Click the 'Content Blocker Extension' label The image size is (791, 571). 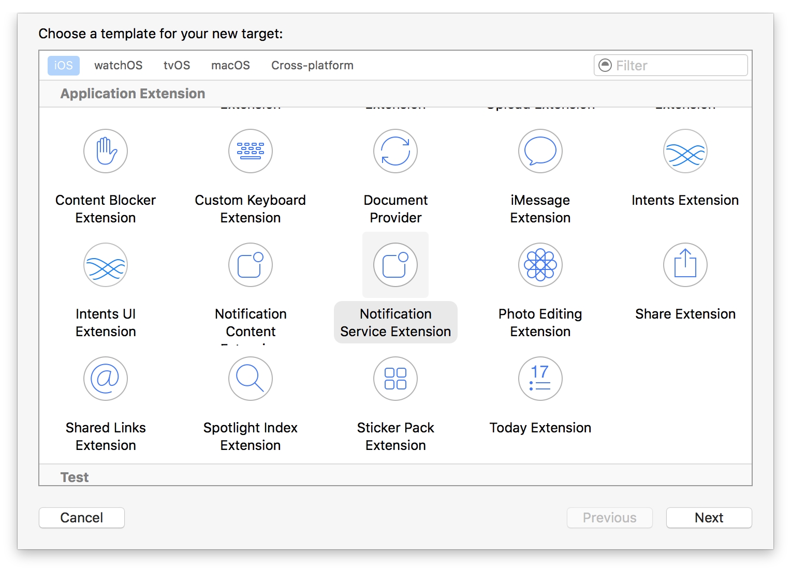[106, 209]
